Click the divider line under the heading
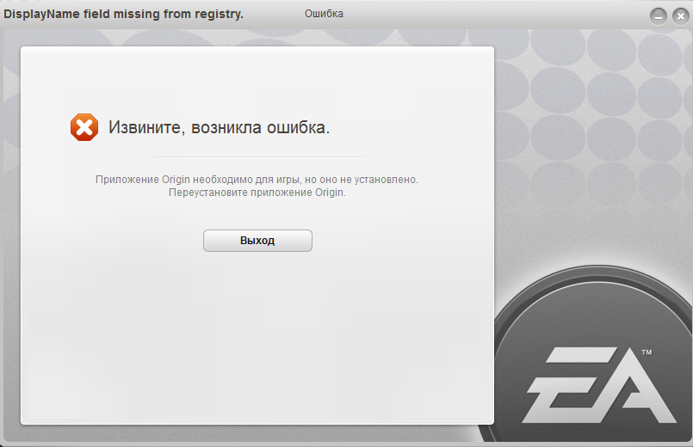693x447 pixels. (257, 156)
